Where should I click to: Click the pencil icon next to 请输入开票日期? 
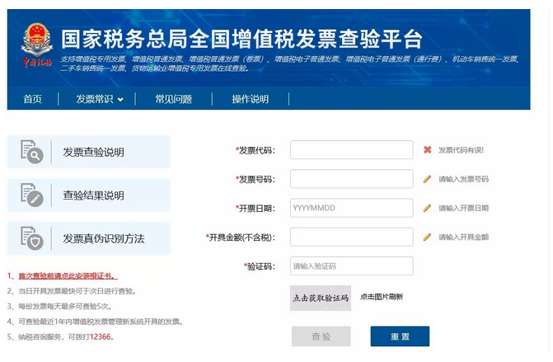[427, 208]
